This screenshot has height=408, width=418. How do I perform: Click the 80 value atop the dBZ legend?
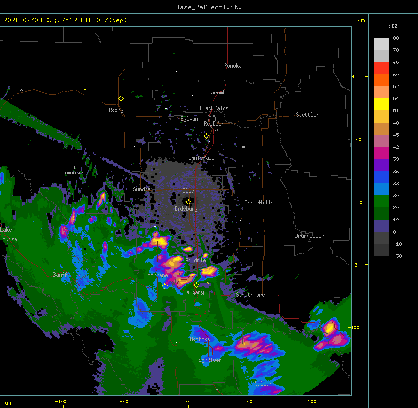pos(396,38)
